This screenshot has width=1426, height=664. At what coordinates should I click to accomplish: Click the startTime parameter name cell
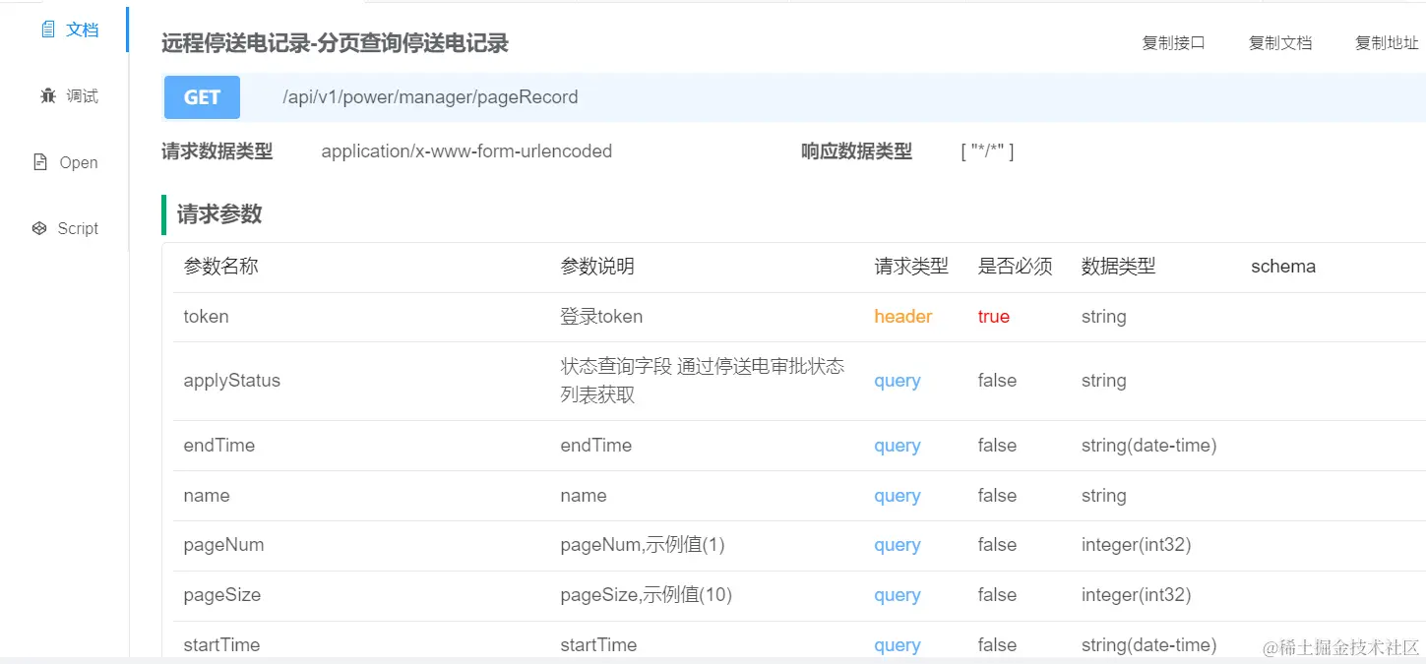point(221,645)
